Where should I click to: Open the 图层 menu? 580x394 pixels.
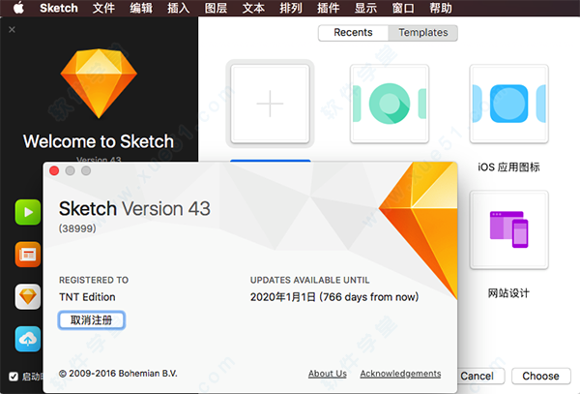(216, 8)
